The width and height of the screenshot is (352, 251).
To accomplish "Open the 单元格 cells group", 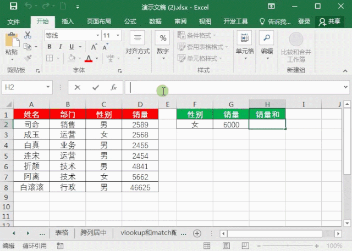I will [x=245, y=46].
